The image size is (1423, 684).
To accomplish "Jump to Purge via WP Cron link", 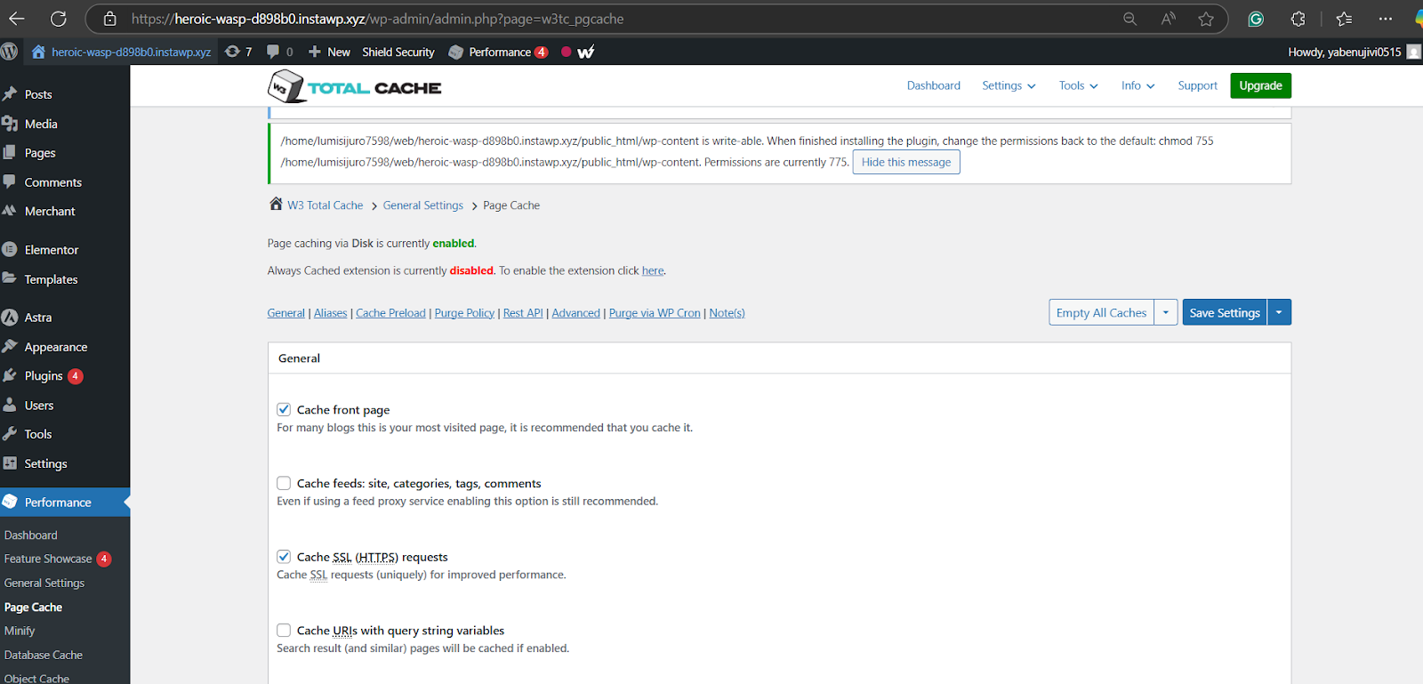I will tap(655, 313).
